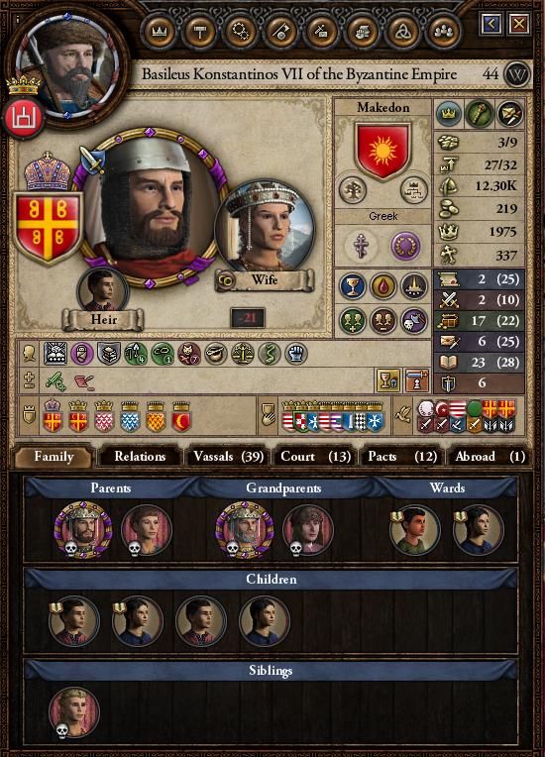The image size is (545, 757).
Task: Select the Wife portrait
Action: [265, 228]
